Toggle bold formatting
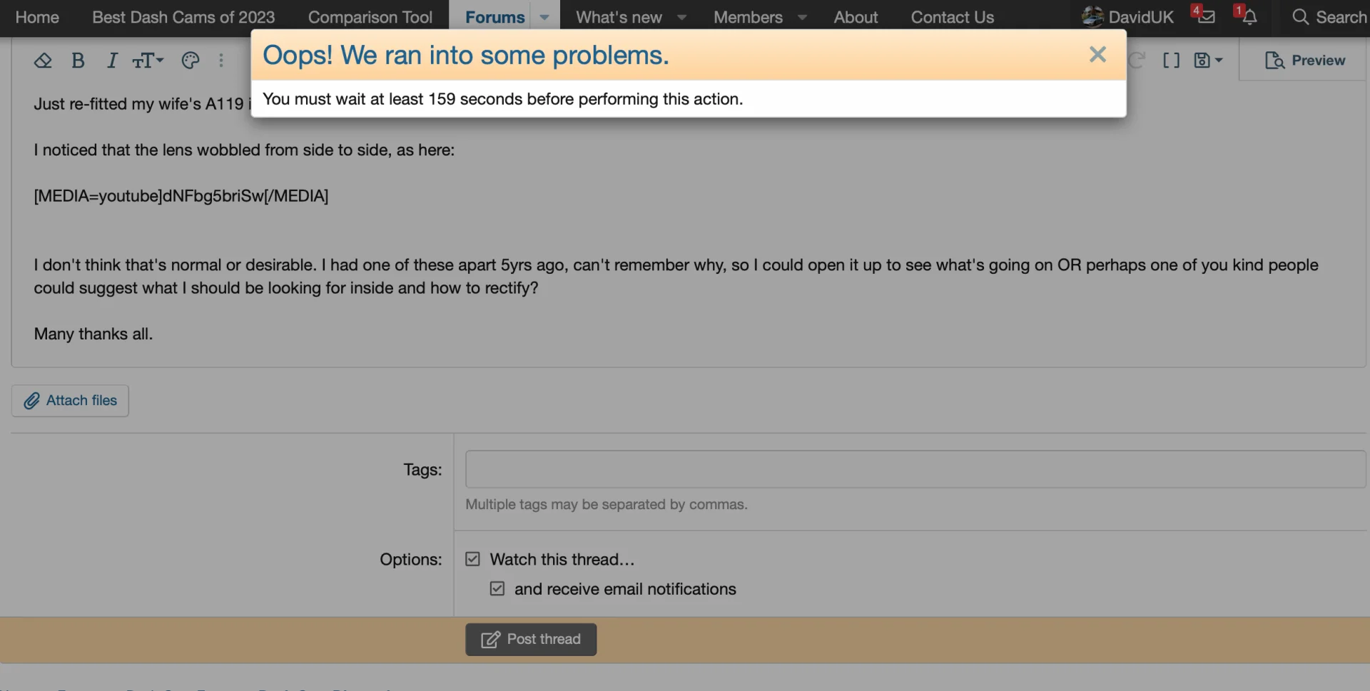This screenshot has height=691, width=1370. click(78, 61)
